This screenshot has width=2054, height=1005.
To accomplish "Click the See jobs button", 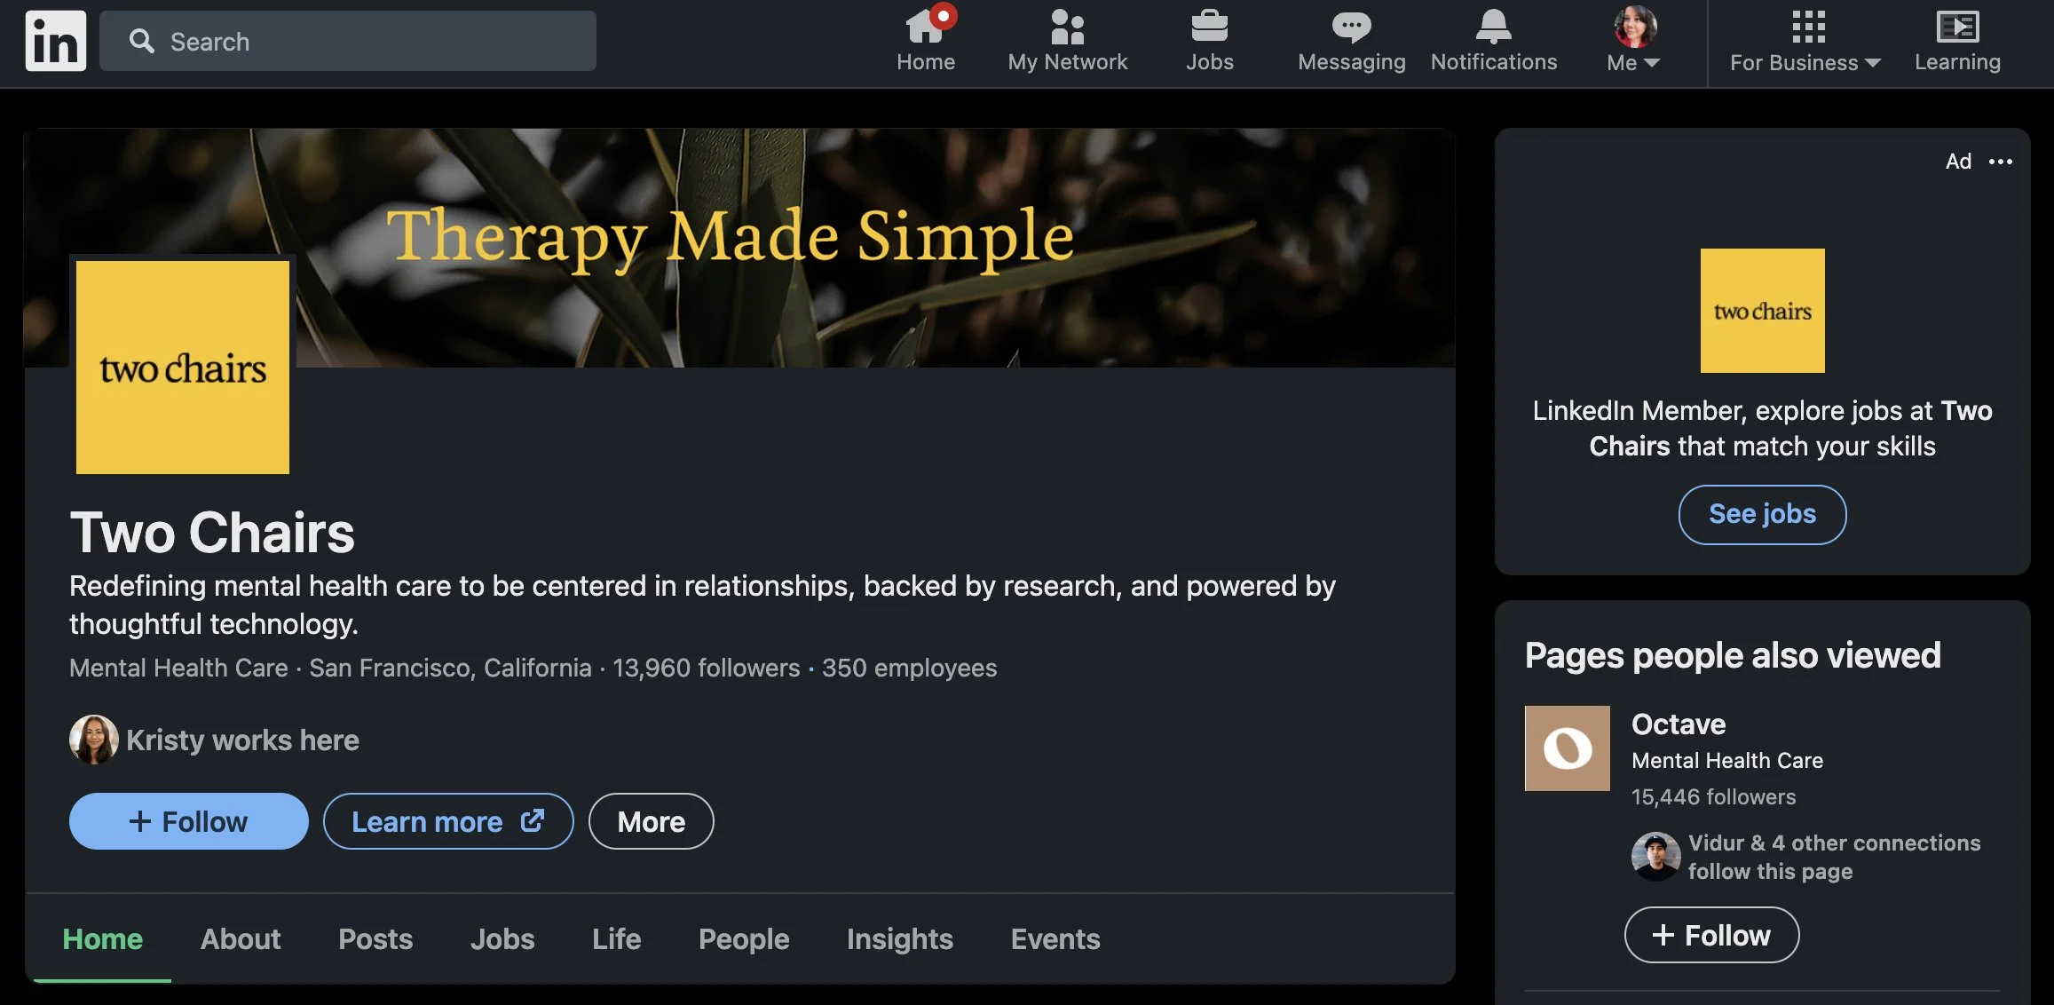I will (x=1762, y=514).
